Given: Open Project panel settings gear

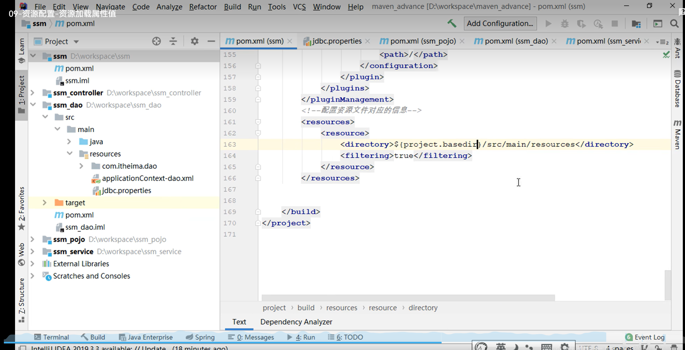Looking at the screenshot, I should pyautogui.click(x=194, y=41).
